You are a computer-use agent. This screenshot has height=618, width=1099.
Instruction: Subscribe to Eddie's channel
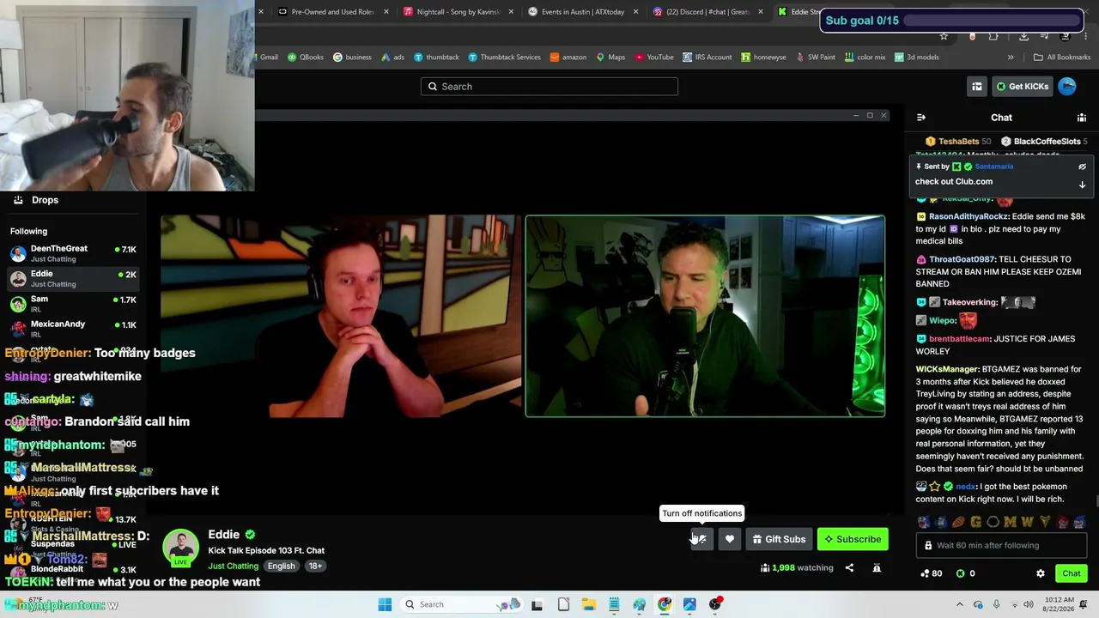853,539
